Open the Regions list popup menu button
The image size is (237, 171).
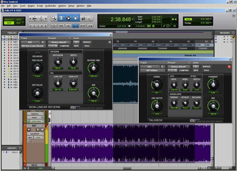click(x=234, y=33)
